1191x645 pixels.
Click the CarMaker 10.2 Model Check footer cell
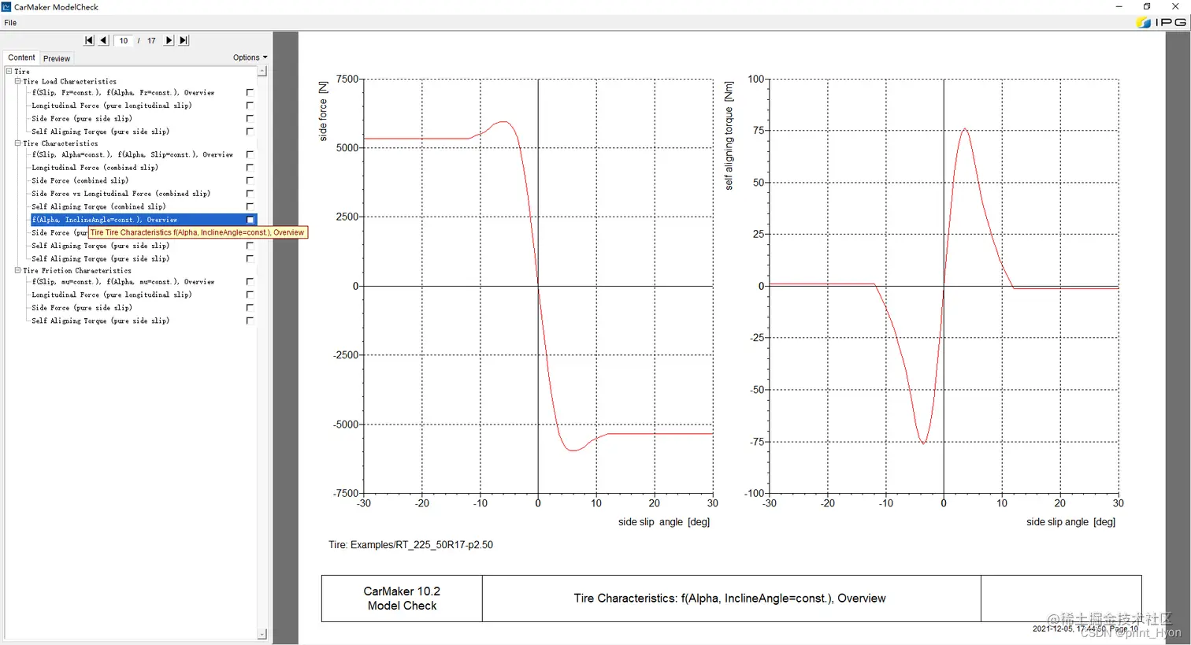(402, 599)
